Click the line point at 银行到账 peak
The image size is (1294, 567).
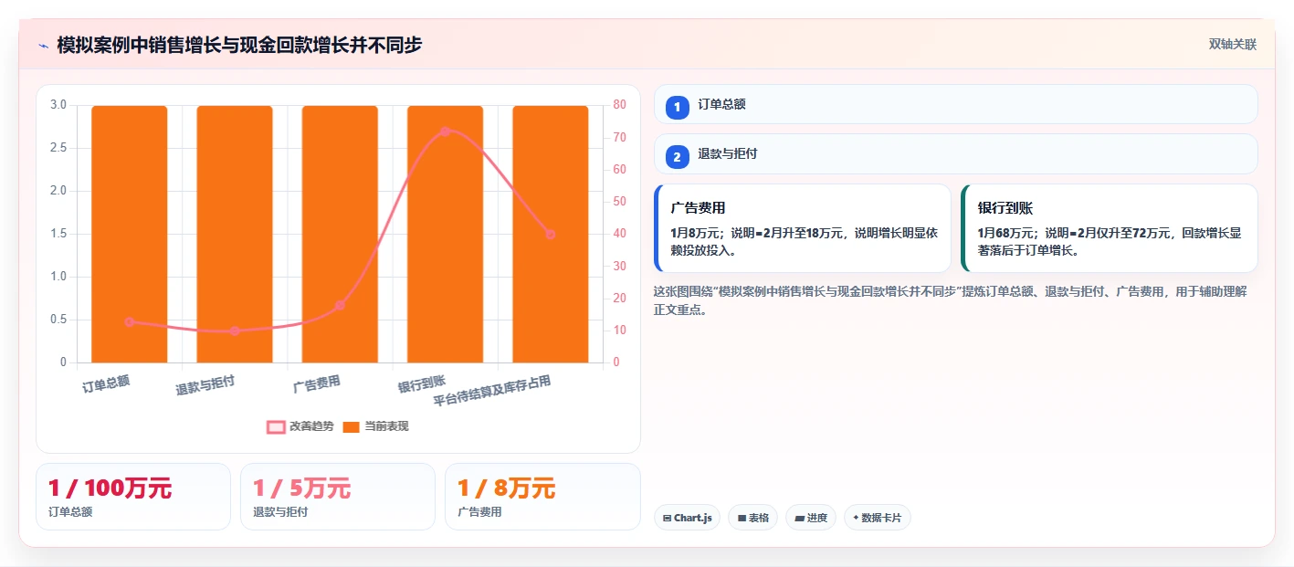[445, 131]
